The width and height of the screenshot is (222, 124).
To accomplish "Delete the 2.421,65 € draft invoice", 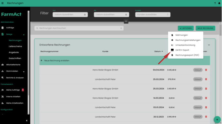I will tap(206, 88).
